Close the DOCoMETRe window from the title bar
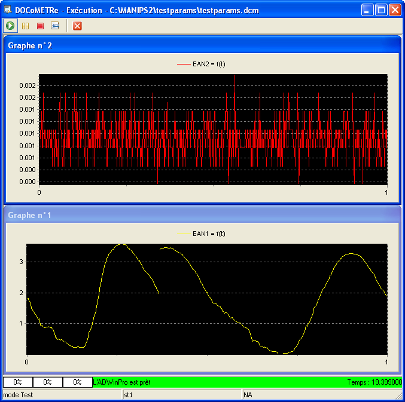This screenshot has height=402, width=405. (395, 10)
